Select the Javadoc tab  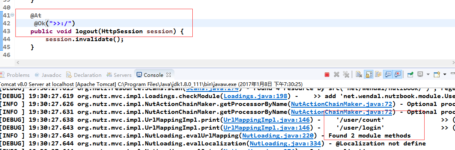coord(48,75)
